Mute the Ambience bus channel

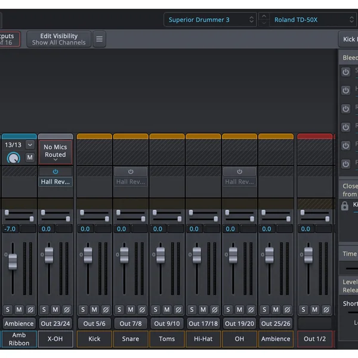click(276, 310)
